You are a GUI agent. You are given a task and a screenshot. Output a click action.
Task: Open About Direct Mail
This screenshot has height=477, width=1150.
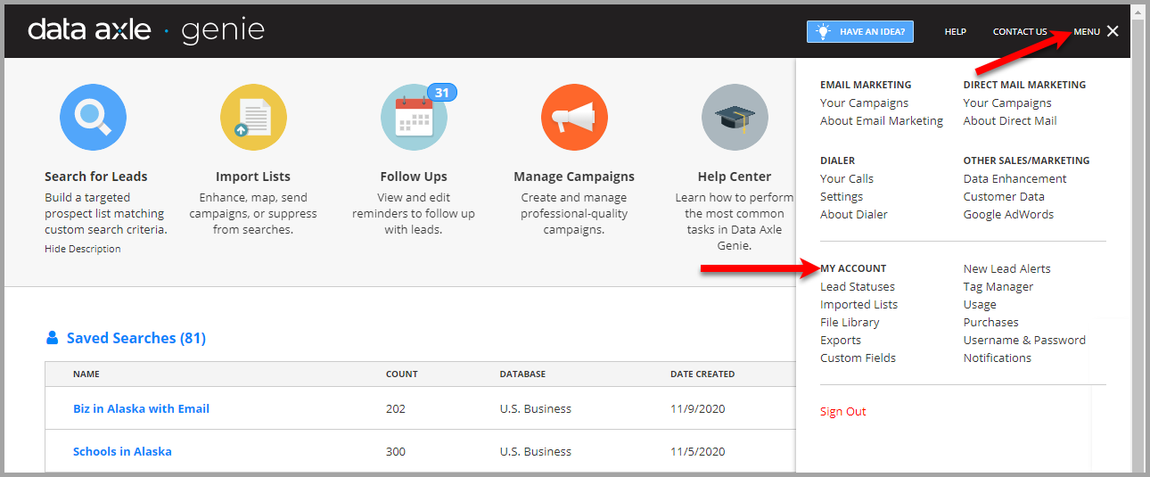click(1010, 120)
